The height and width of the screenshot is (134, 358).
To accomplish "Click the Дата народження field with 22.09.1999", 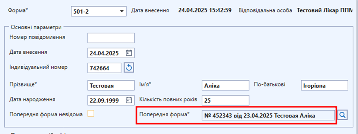I will coord(111,100).
